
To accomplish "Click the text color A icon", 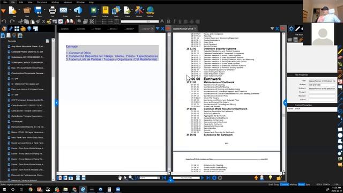I will click(x=162, y=21).
